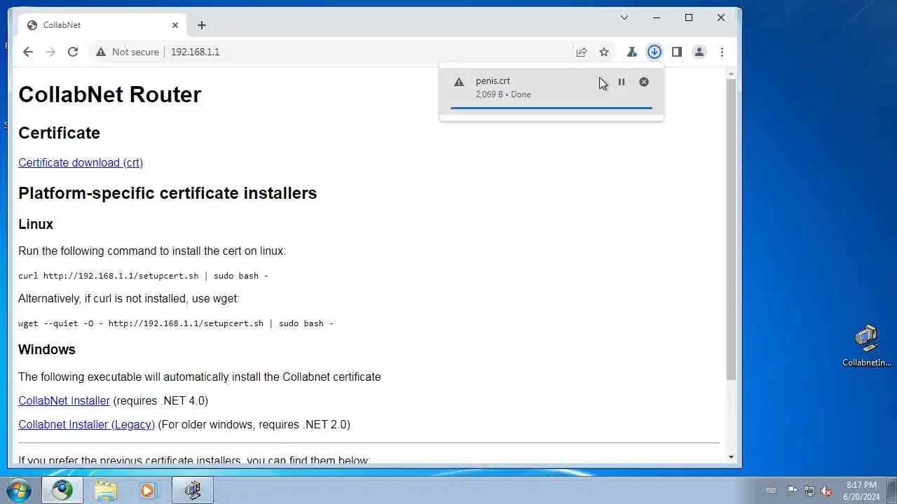Select the Collabnetin... desktop shortcut
The height and width of the screenshot is (504, 897).
click(x=867, y=346)
